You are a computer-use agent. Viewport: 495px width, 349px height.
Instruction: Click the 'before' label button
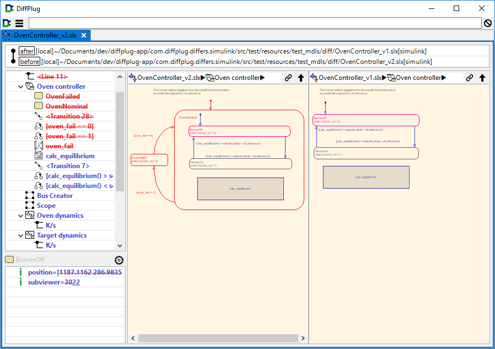click(x=29, y=62)
